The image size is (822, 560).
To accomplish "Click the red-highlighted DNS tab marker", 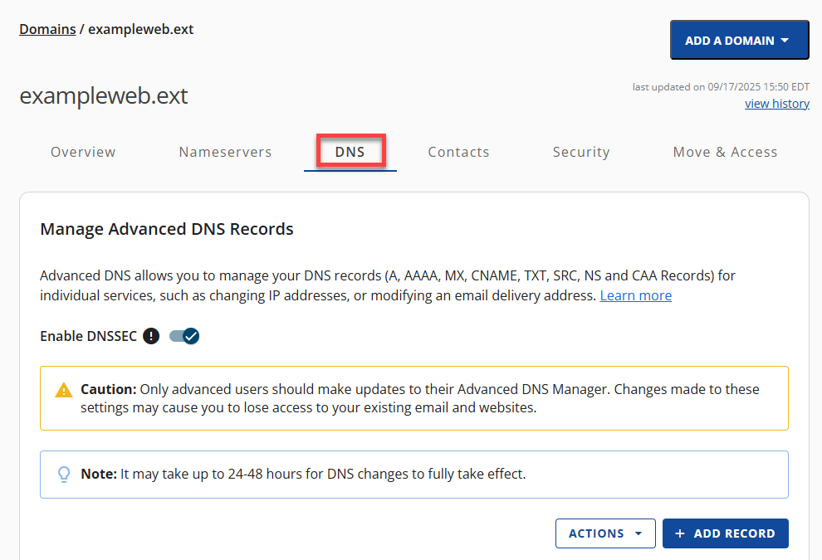I will tap(350, 152).
